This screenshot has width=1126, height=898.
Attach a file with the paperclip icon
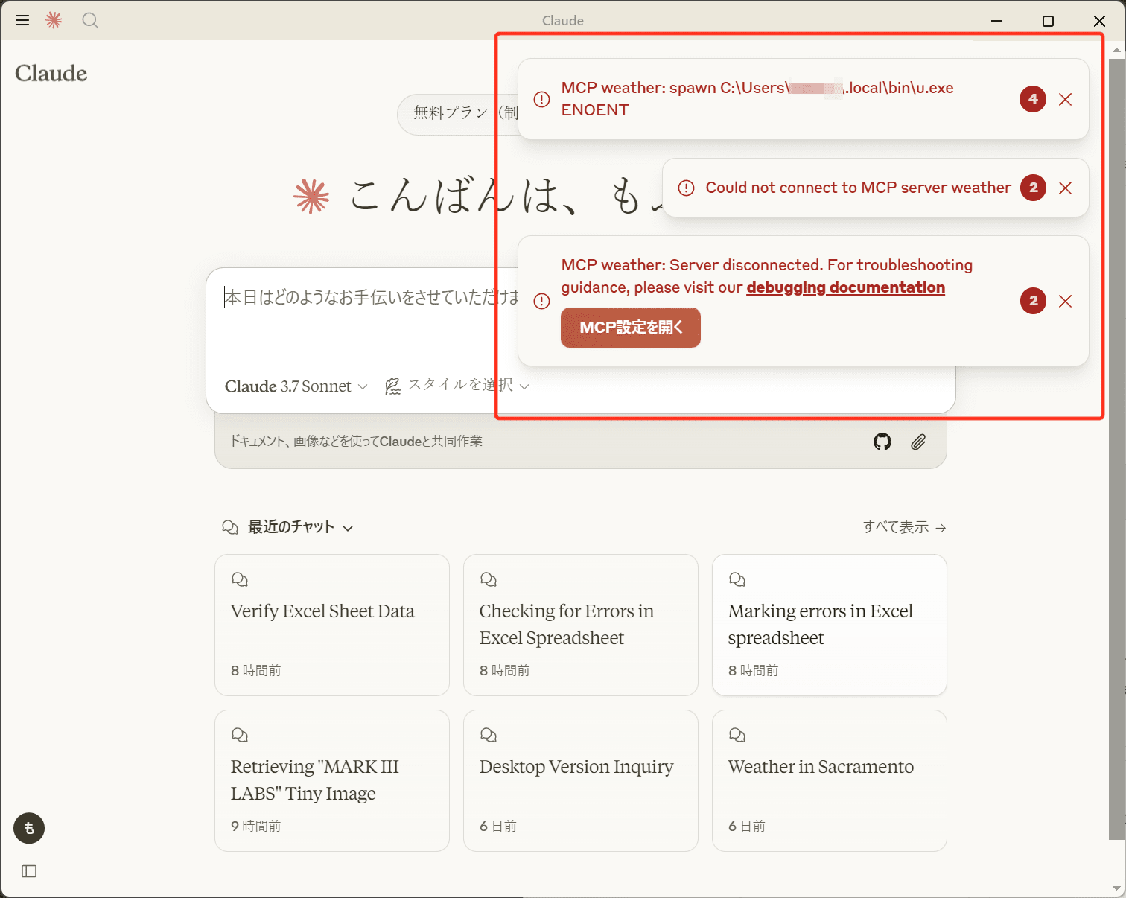click(x=918, y=442)
